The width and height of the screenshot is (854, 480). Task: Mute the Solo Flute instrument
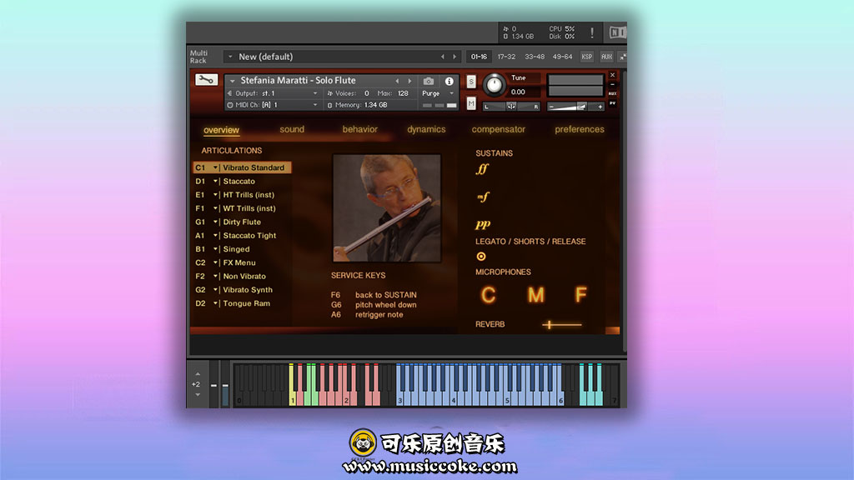tap(471, 103)
